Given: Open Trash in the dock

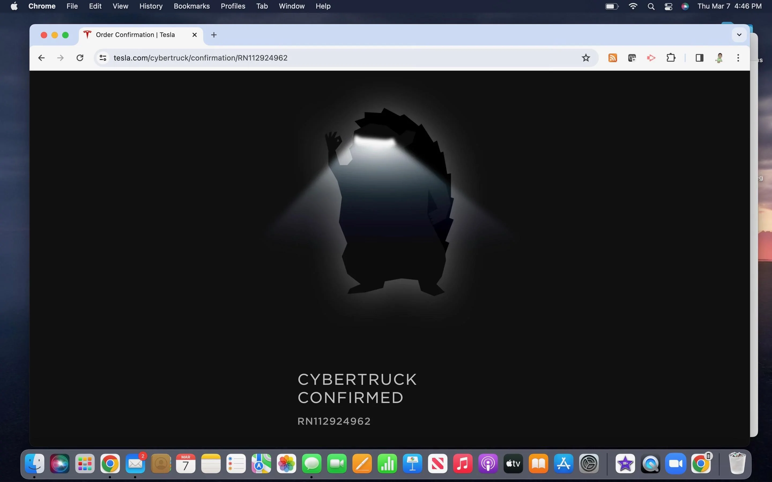Looking at the screenshot, I should pos(737,463).
